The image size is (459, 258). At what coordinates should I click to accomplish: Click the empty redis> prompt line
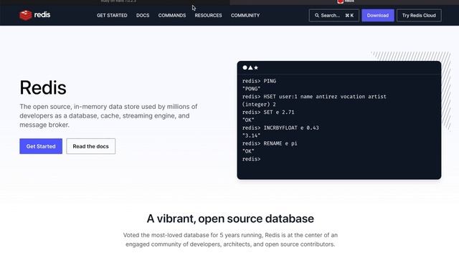(252, 159)
